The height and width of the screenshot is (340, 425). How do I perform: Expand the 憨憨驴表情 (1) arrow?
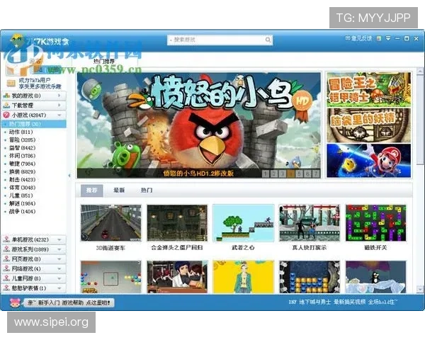coord(59,288)
